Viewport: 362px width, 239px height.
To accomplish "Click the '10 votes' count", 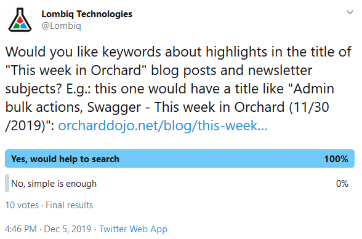I will [22, 205].
